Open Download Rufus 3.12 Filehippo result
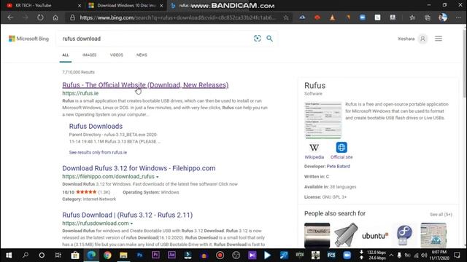Viewport: 467px width, 262px height. pyautogui.click(x=139, y=168)
